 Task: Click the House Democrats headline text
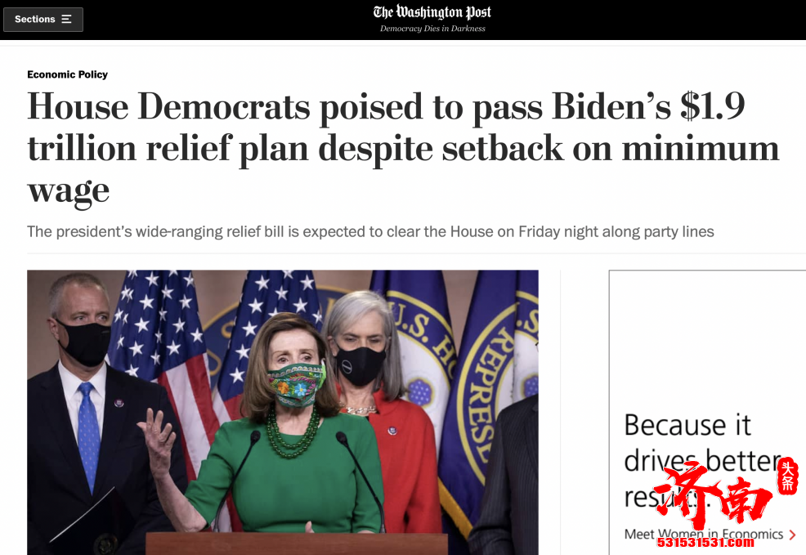pyautogui.click(x=403, y=148)
